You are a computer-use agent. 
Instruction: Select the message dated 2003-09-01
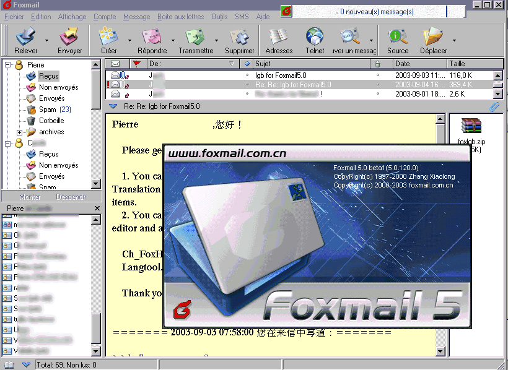pos(299,94)
